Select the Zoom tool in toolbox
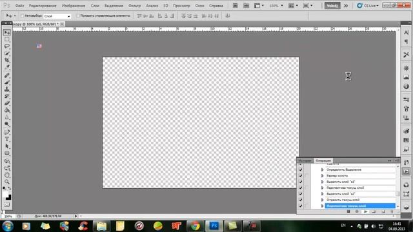413x232 pixels. pyautogui.click(x=7, y=182)
